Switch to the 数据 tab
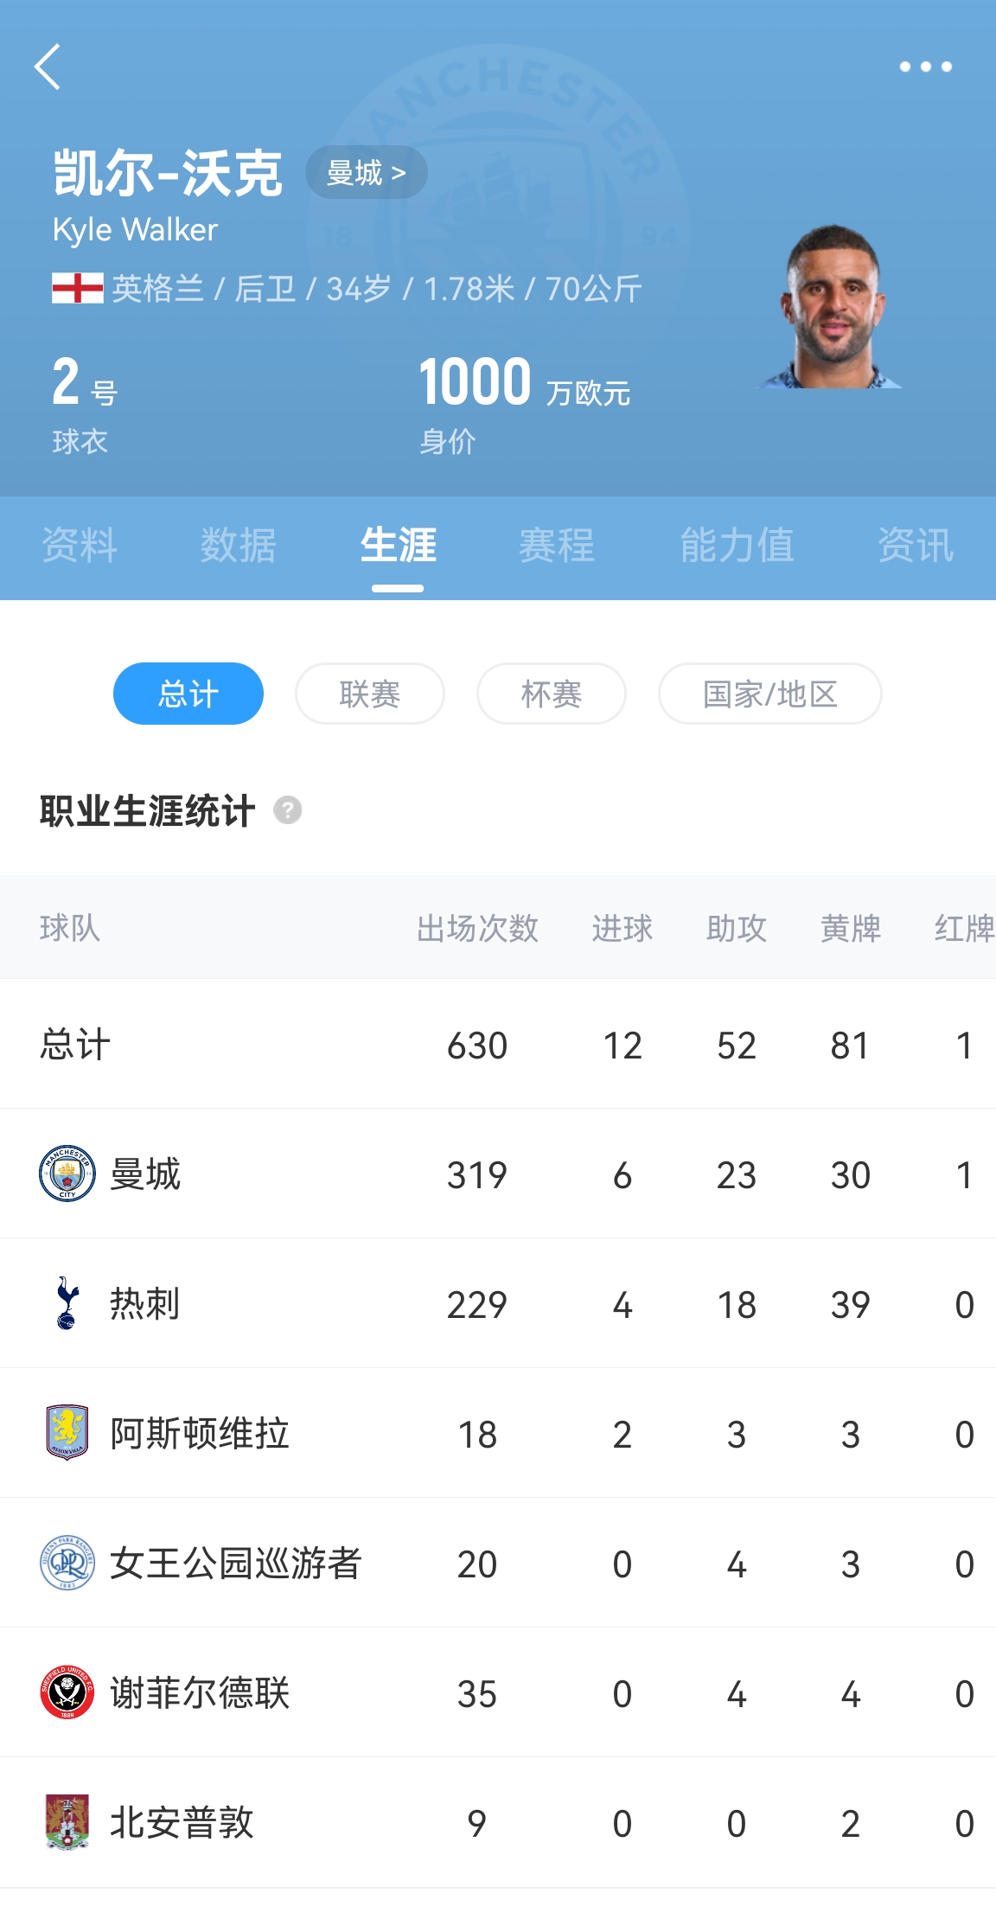996x1906 pixels. pyautogui.click(x=236, y=545)
